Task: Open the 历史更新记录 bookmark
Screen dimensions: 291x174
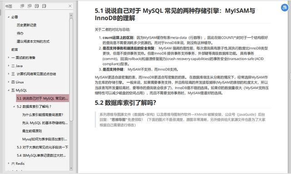Action: coord(26,25)
